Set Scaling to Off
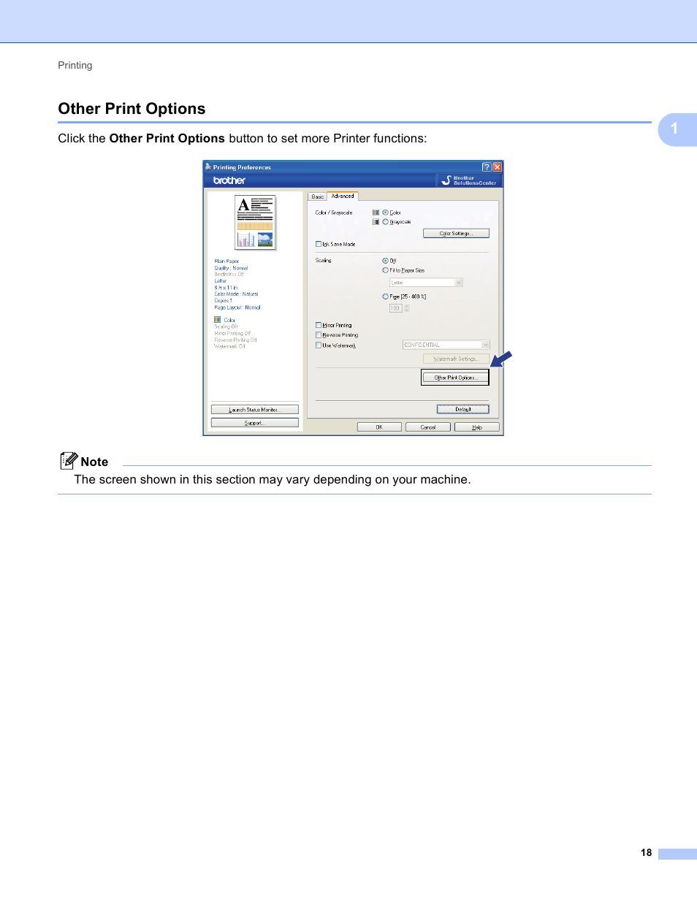Viewport: 697px width, 902px height. coord(385,261)
